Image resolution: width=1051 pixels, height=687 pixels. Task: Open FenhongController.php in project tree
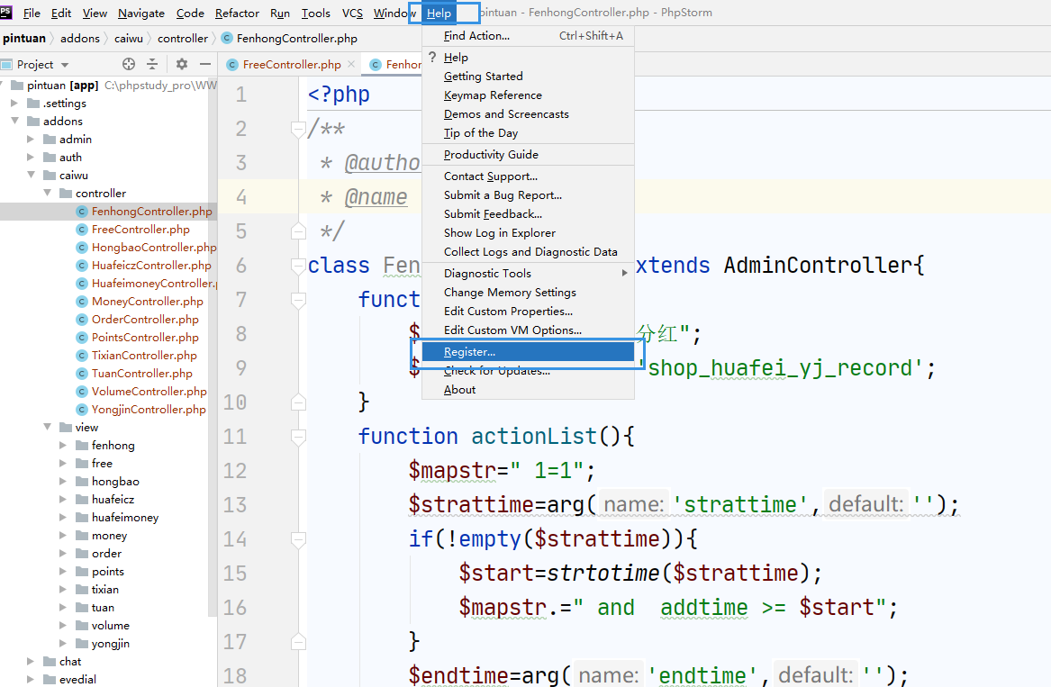click(151, 211)
